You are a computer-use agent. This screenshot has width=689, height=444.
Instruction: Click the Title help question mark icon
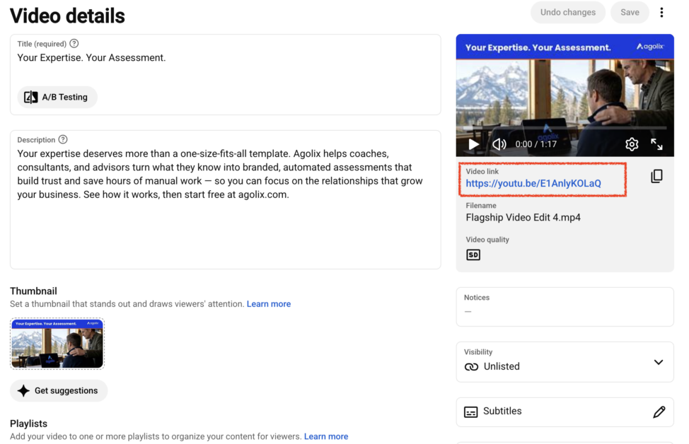point(74,43)
